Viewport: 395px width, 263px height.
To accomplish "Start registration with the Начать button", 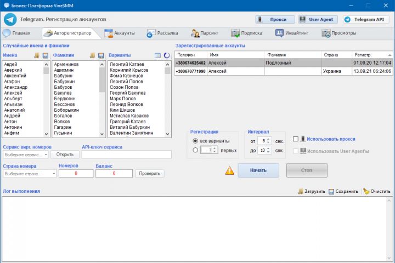I will pyautogui.click(x=258, y=170).
